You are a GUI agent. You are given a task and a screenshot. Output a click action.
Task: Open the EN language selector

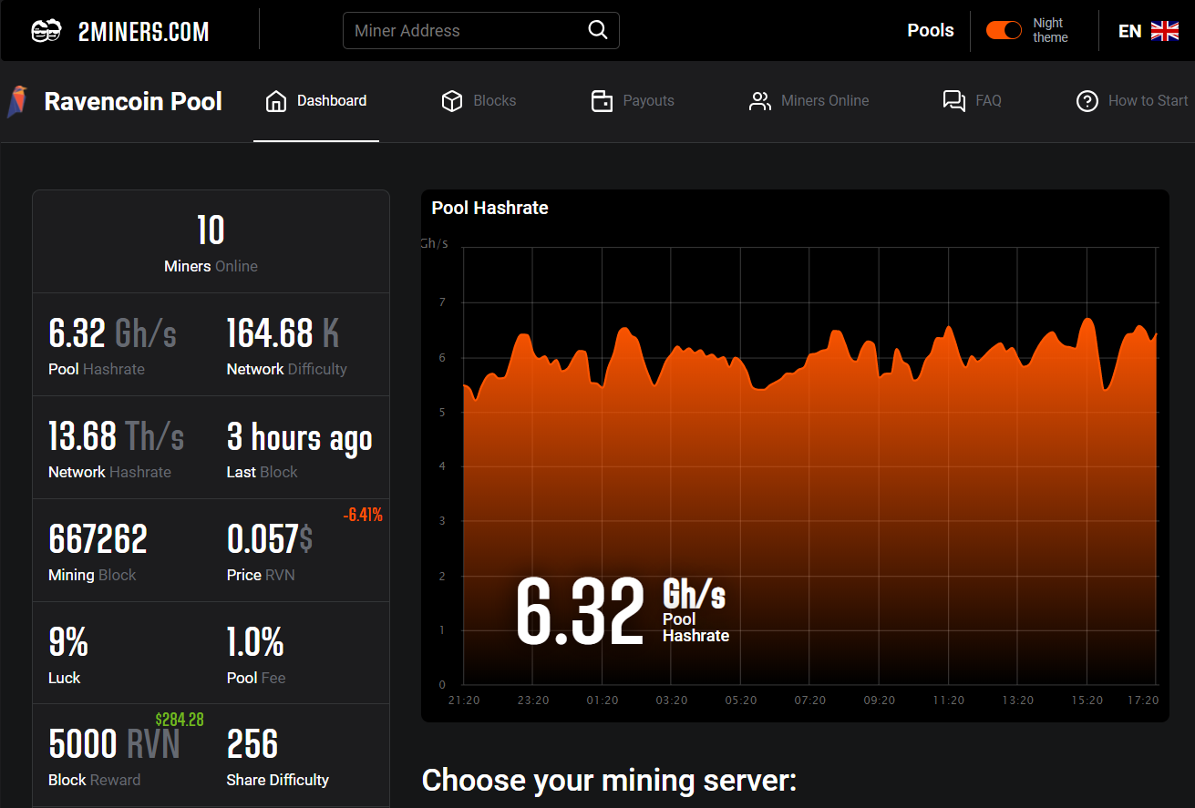click(1149, 31)
